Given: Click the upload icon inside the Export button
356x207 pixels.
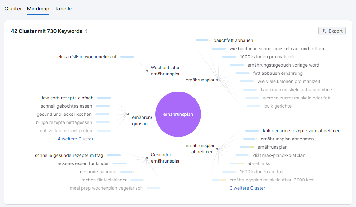Looking at the screenshot, I should click(x=323, y=31).
